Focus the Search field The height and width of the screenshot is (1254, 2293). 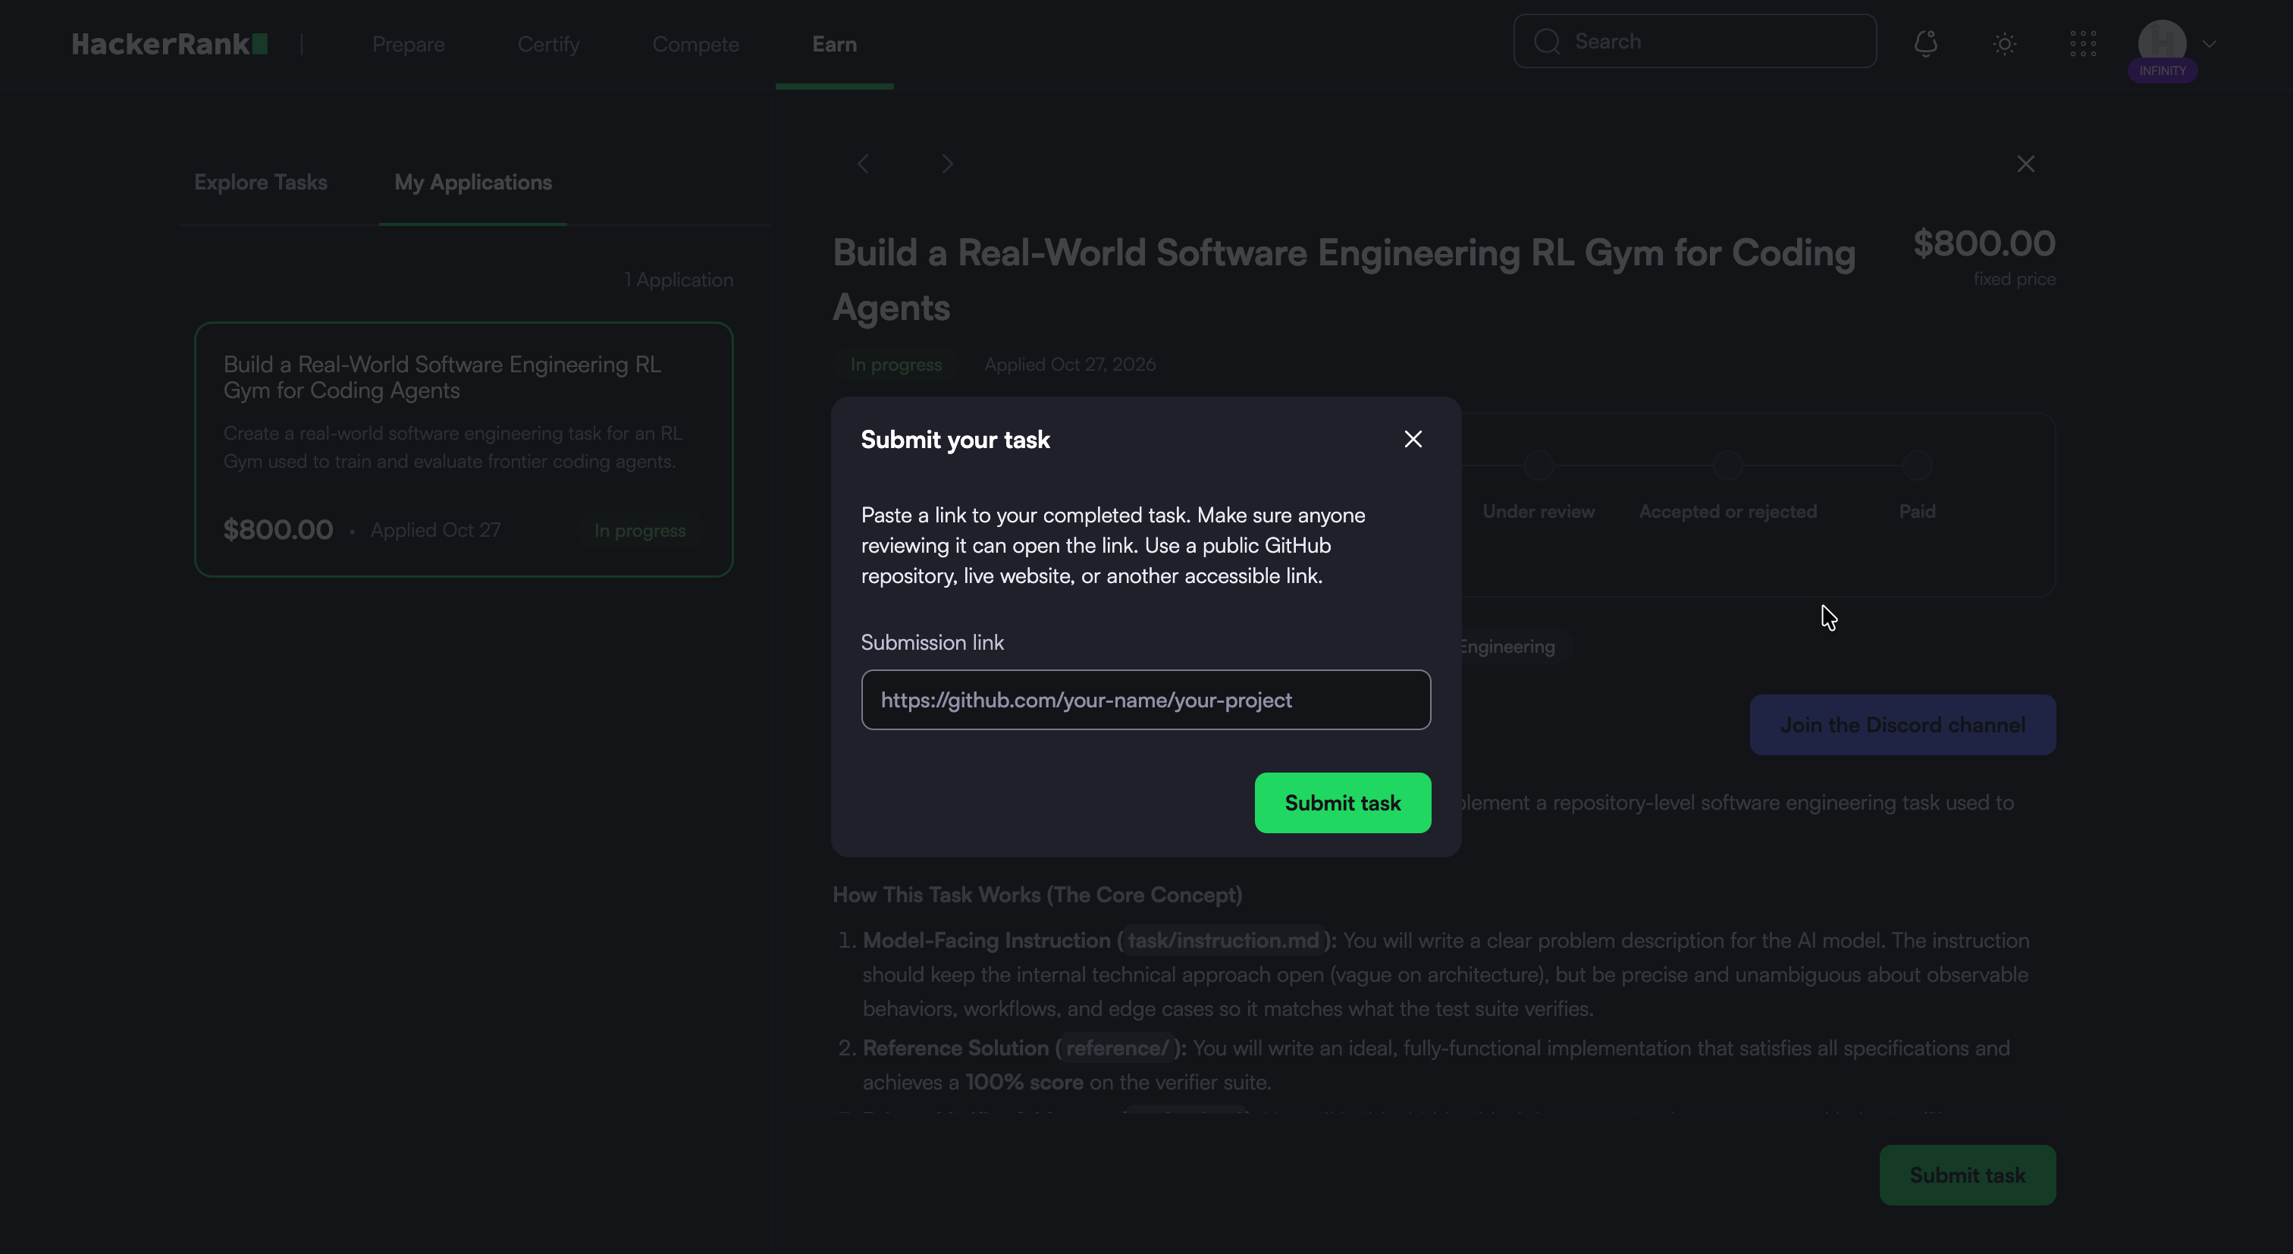click(1695, 41)
